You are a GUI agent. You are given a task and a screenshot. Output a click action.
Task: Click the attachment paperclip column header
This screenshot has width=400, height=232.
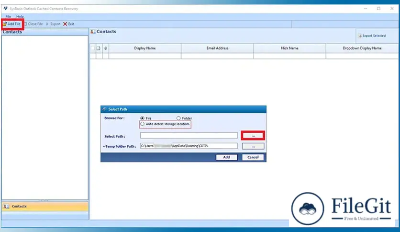pyautogui.click(x=105, y=48)
